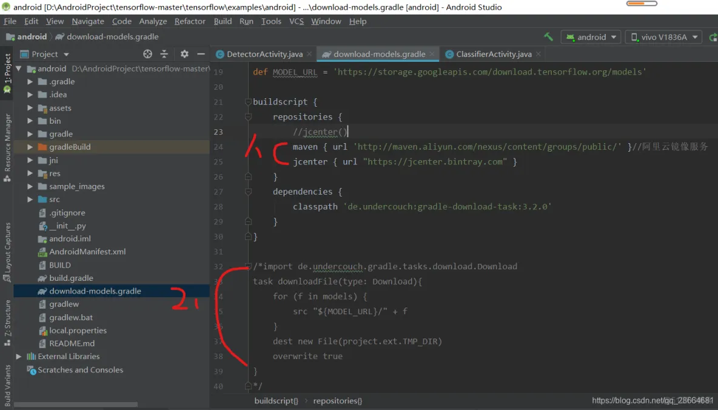Open Project panel gear settings
This screenshot has width=718, height=410.
coord(184,54)
